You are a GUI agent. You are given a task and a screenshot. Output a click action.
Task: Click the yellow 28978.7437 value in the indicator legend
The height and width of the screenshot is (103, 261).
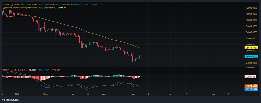tap(63, 8)
